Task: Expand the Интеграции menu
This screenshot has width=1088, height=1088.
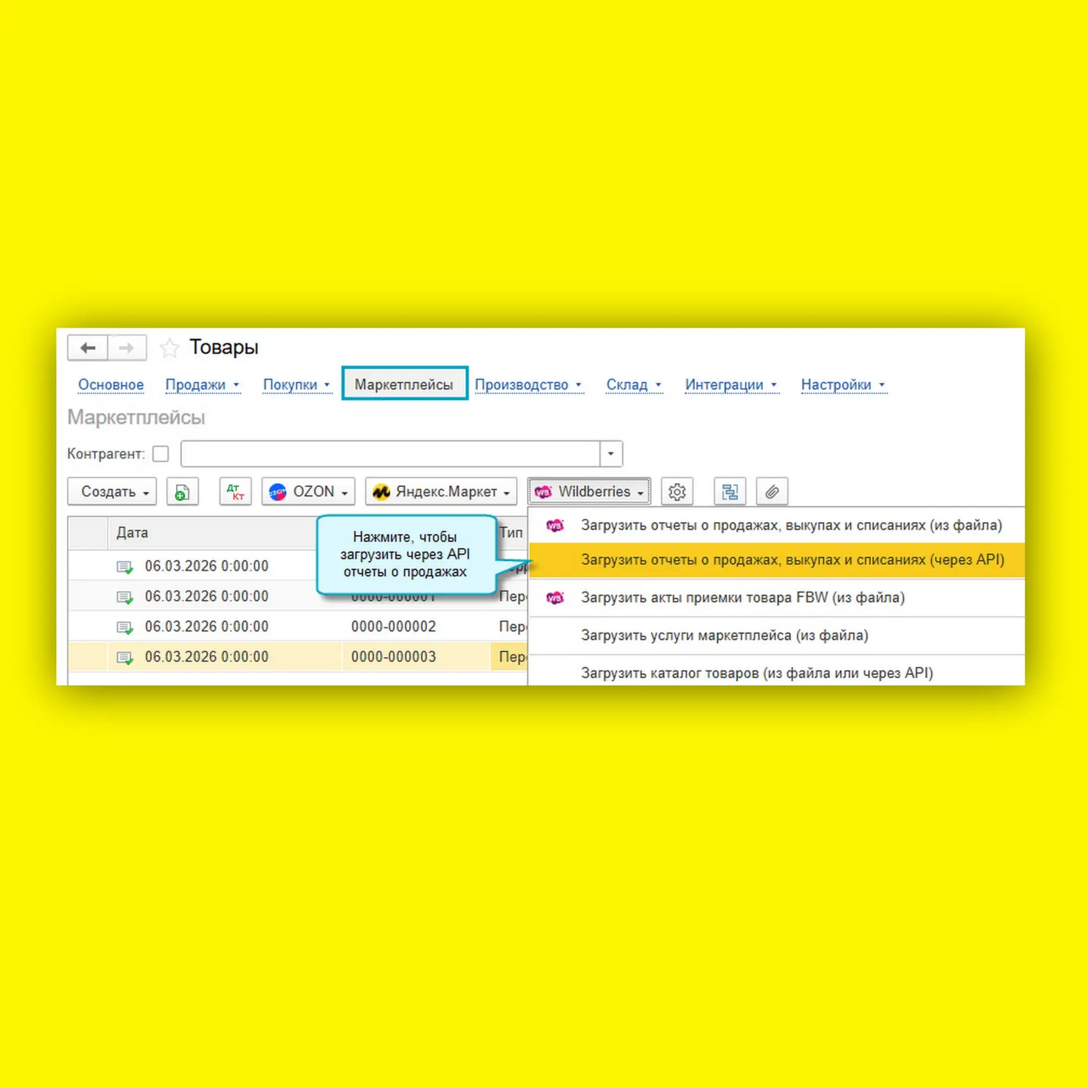Action: 731,385
